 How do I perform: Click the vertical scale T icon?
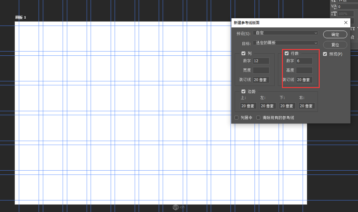coord(334,14)
